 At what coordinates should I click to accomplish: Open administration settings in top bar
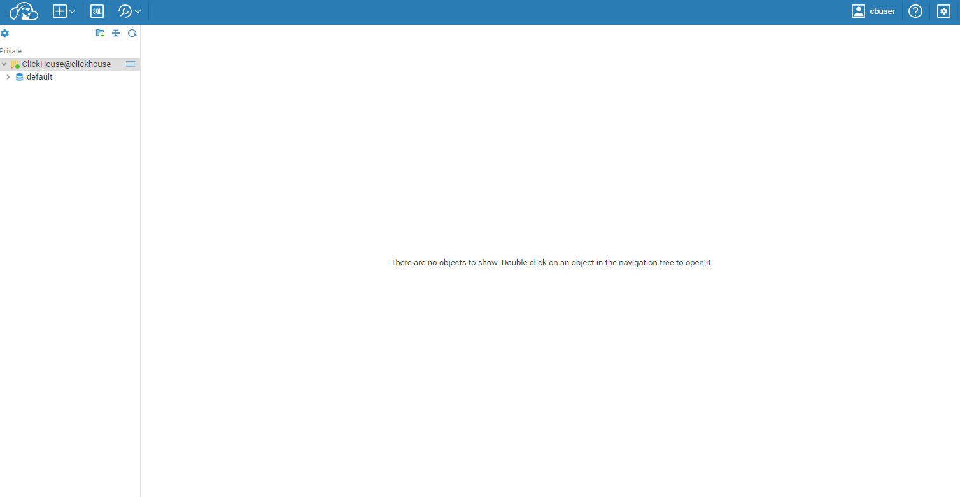pyautogui.click(x=943, y=11)
